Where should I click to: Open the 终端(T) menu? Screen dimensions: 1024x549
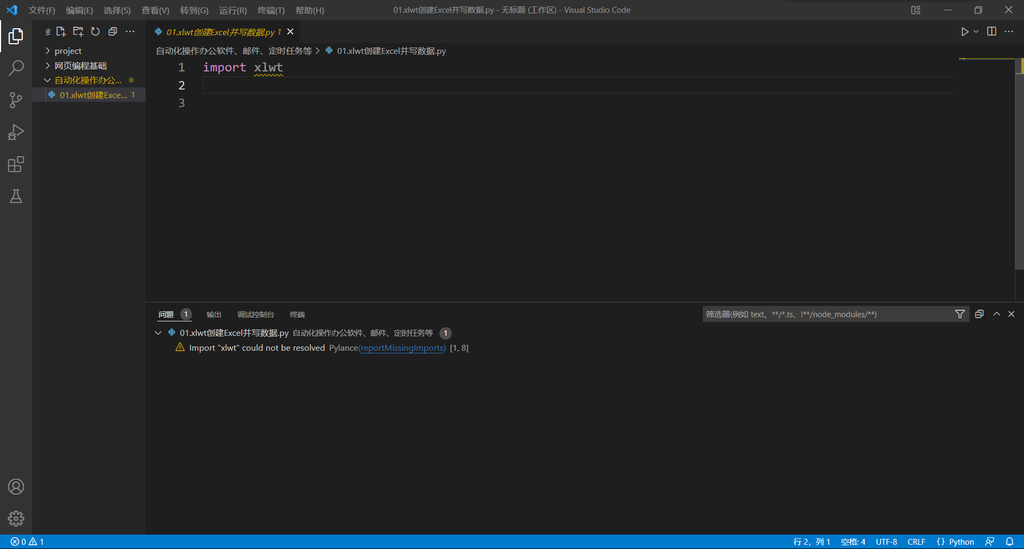pos(271,10)
